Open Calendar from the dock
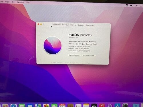143x107 pixels. coord(62,106)
